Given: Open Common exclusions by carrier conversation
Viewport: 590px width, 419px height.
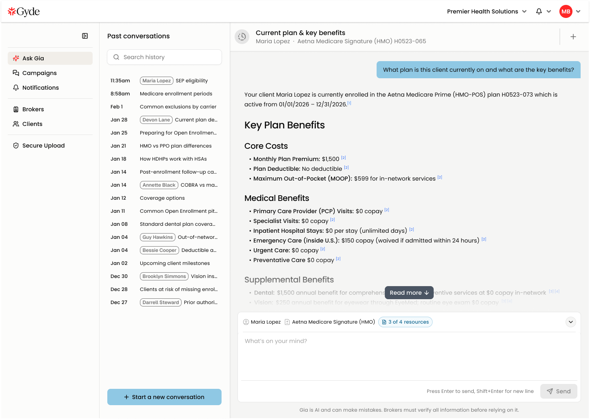Looking at the screenshot, I should pos(164,107).
